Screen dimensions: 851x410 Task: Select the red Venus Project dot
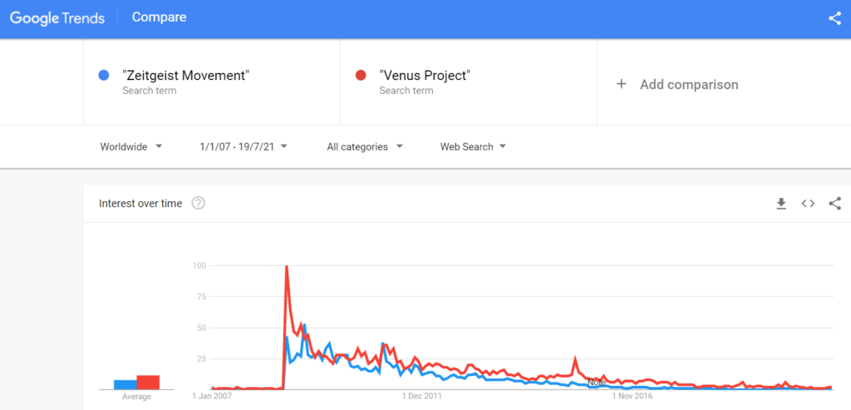tap(361, 76)
